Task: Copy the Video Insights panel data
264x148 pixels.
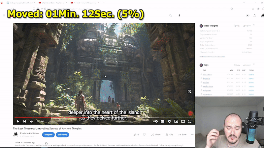Action: point(237,26)
